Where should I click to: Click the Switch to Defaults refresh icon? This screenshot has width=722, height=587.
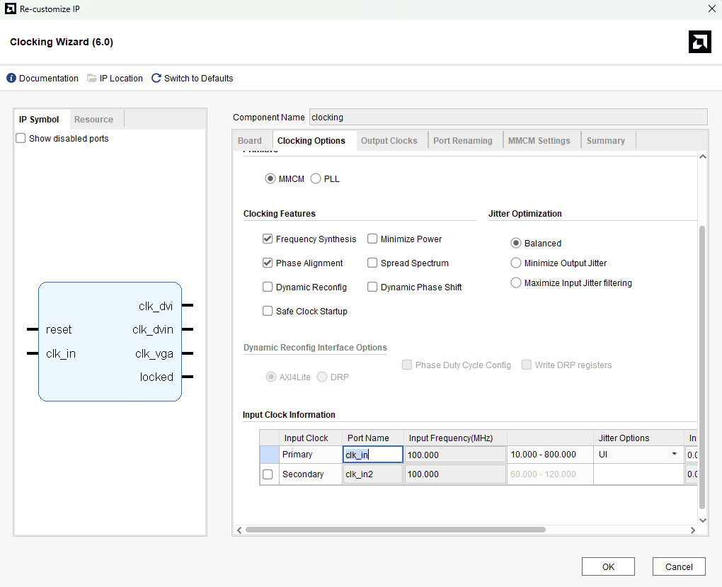(x=156, y=79)
